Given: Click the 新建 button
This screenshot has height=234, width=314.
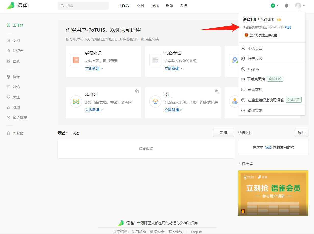Looking at the screenshot, I should pyautogui.click(x=224, y=133).
